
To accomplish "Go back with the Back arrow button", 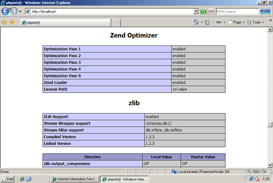I will tap(5, 11).
